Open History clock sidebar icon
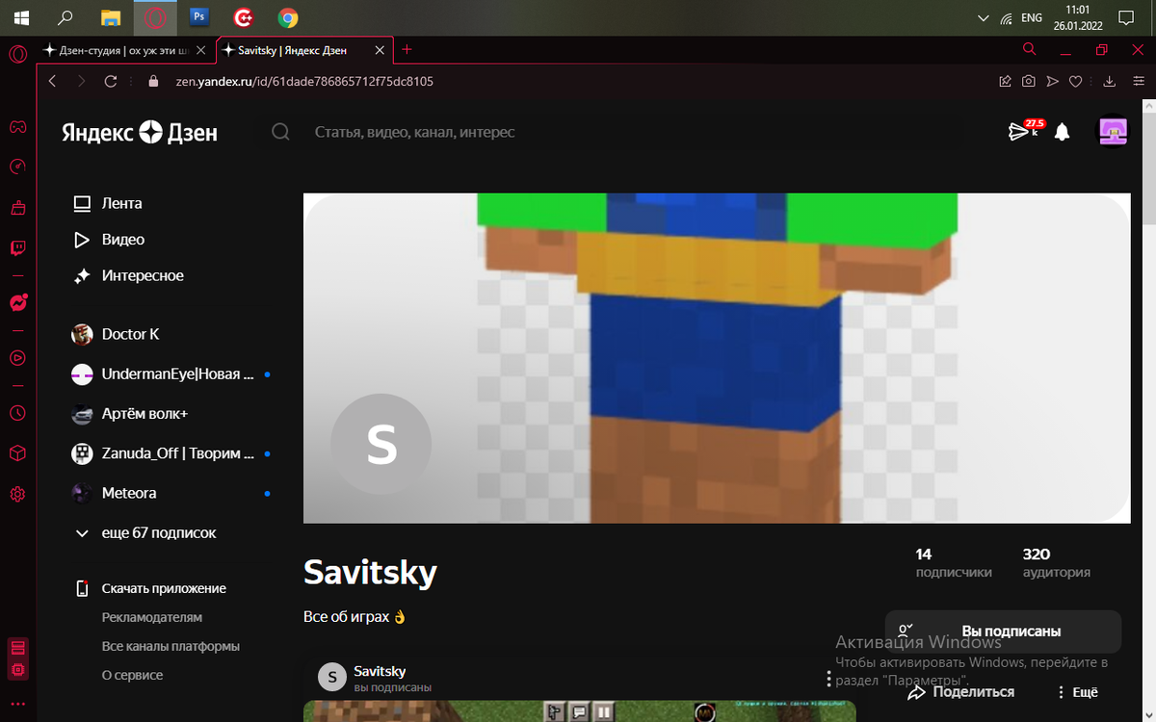The height and width of the screenshot is (722, 1156). tap(17, 413)
